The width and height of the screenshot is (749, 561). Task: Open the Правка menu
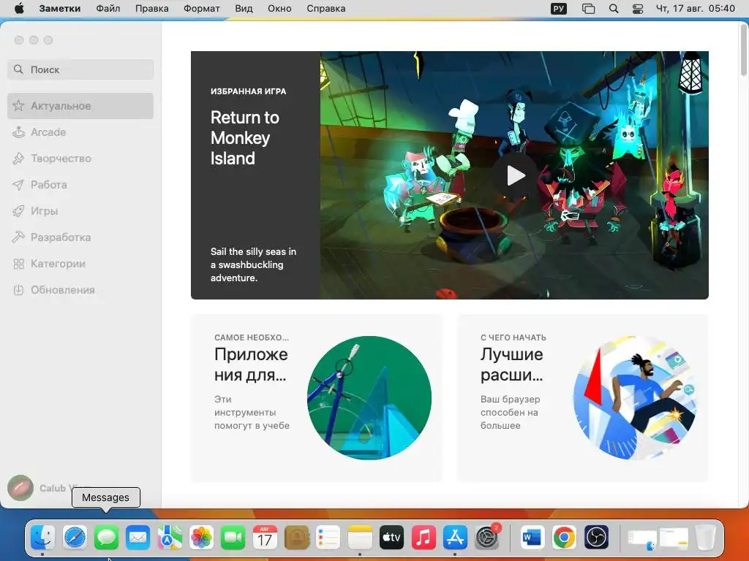click(152, 9)
